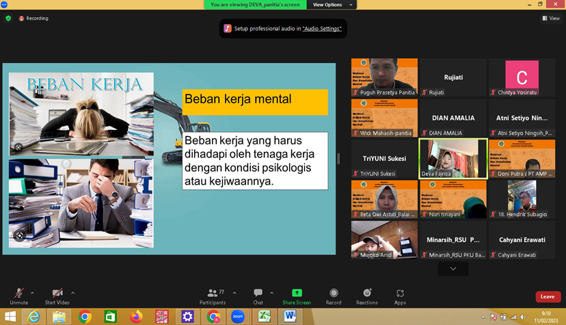Click the green Share Screen icon
Image resolution: width=566 pixels, height=325 pixels.
297,294
